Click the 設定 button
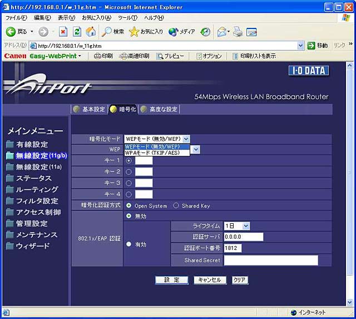Screen dimensions: 356x319 coord(172,280)
